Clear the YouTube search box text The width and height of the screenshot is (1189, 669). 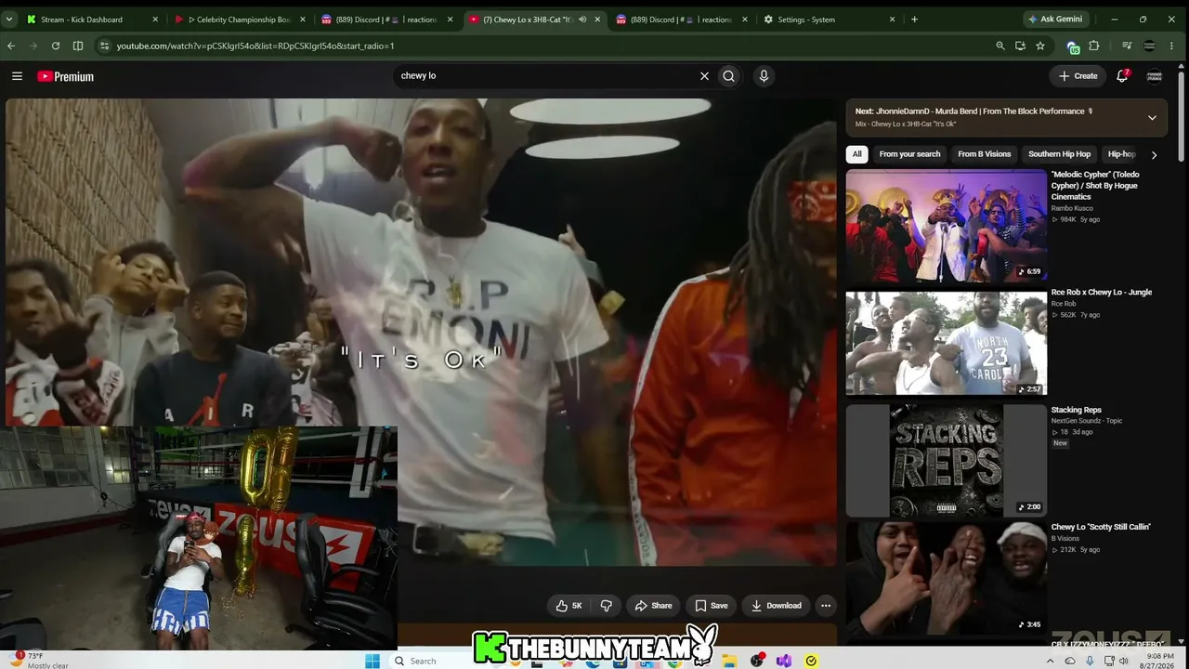click(x=704, y=76)
